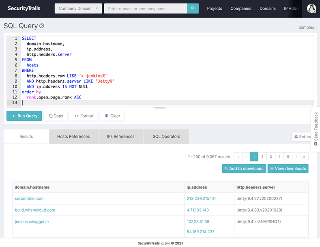Select results page 3
The image size is (320, 247).
click(271, 157)
